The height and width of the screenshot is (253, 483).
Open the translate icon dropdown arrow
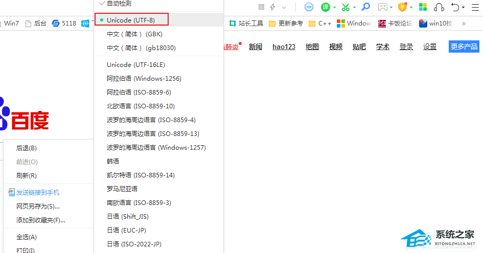click(x=335, y=7)
